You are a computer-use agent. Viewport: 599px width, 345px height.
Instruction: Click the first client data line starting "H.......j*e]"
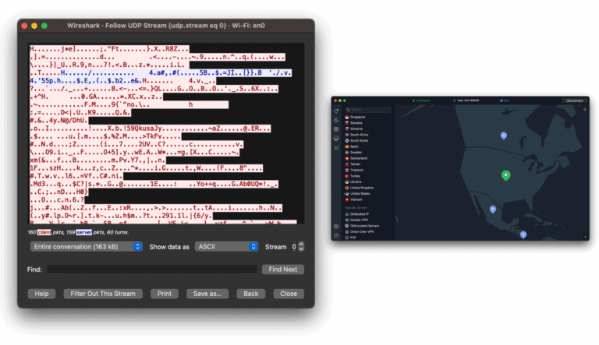109,49
